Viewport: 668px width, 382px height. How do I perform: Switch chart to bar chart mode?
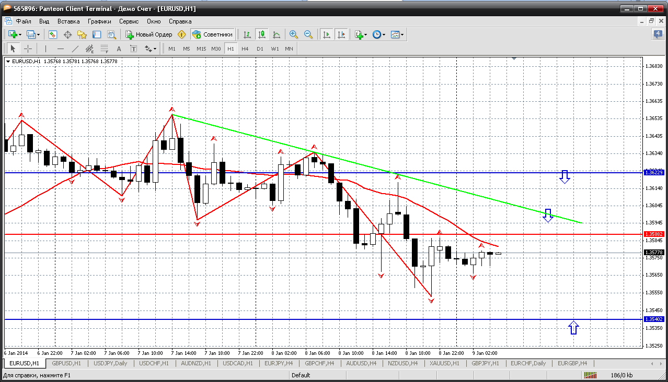[x=247, y=34]
